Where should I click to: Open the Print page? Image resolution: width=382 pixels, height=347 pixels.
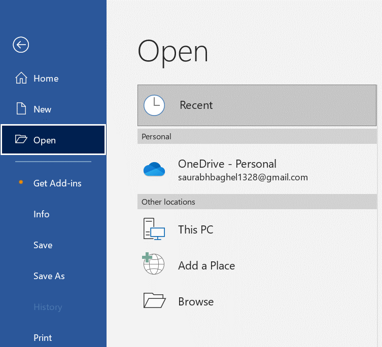[x=43, y=338]
